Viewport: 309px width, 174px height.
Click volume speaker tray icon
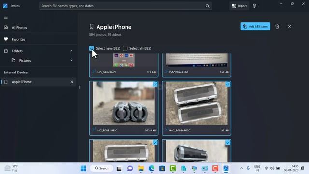[x=272, y=168]
